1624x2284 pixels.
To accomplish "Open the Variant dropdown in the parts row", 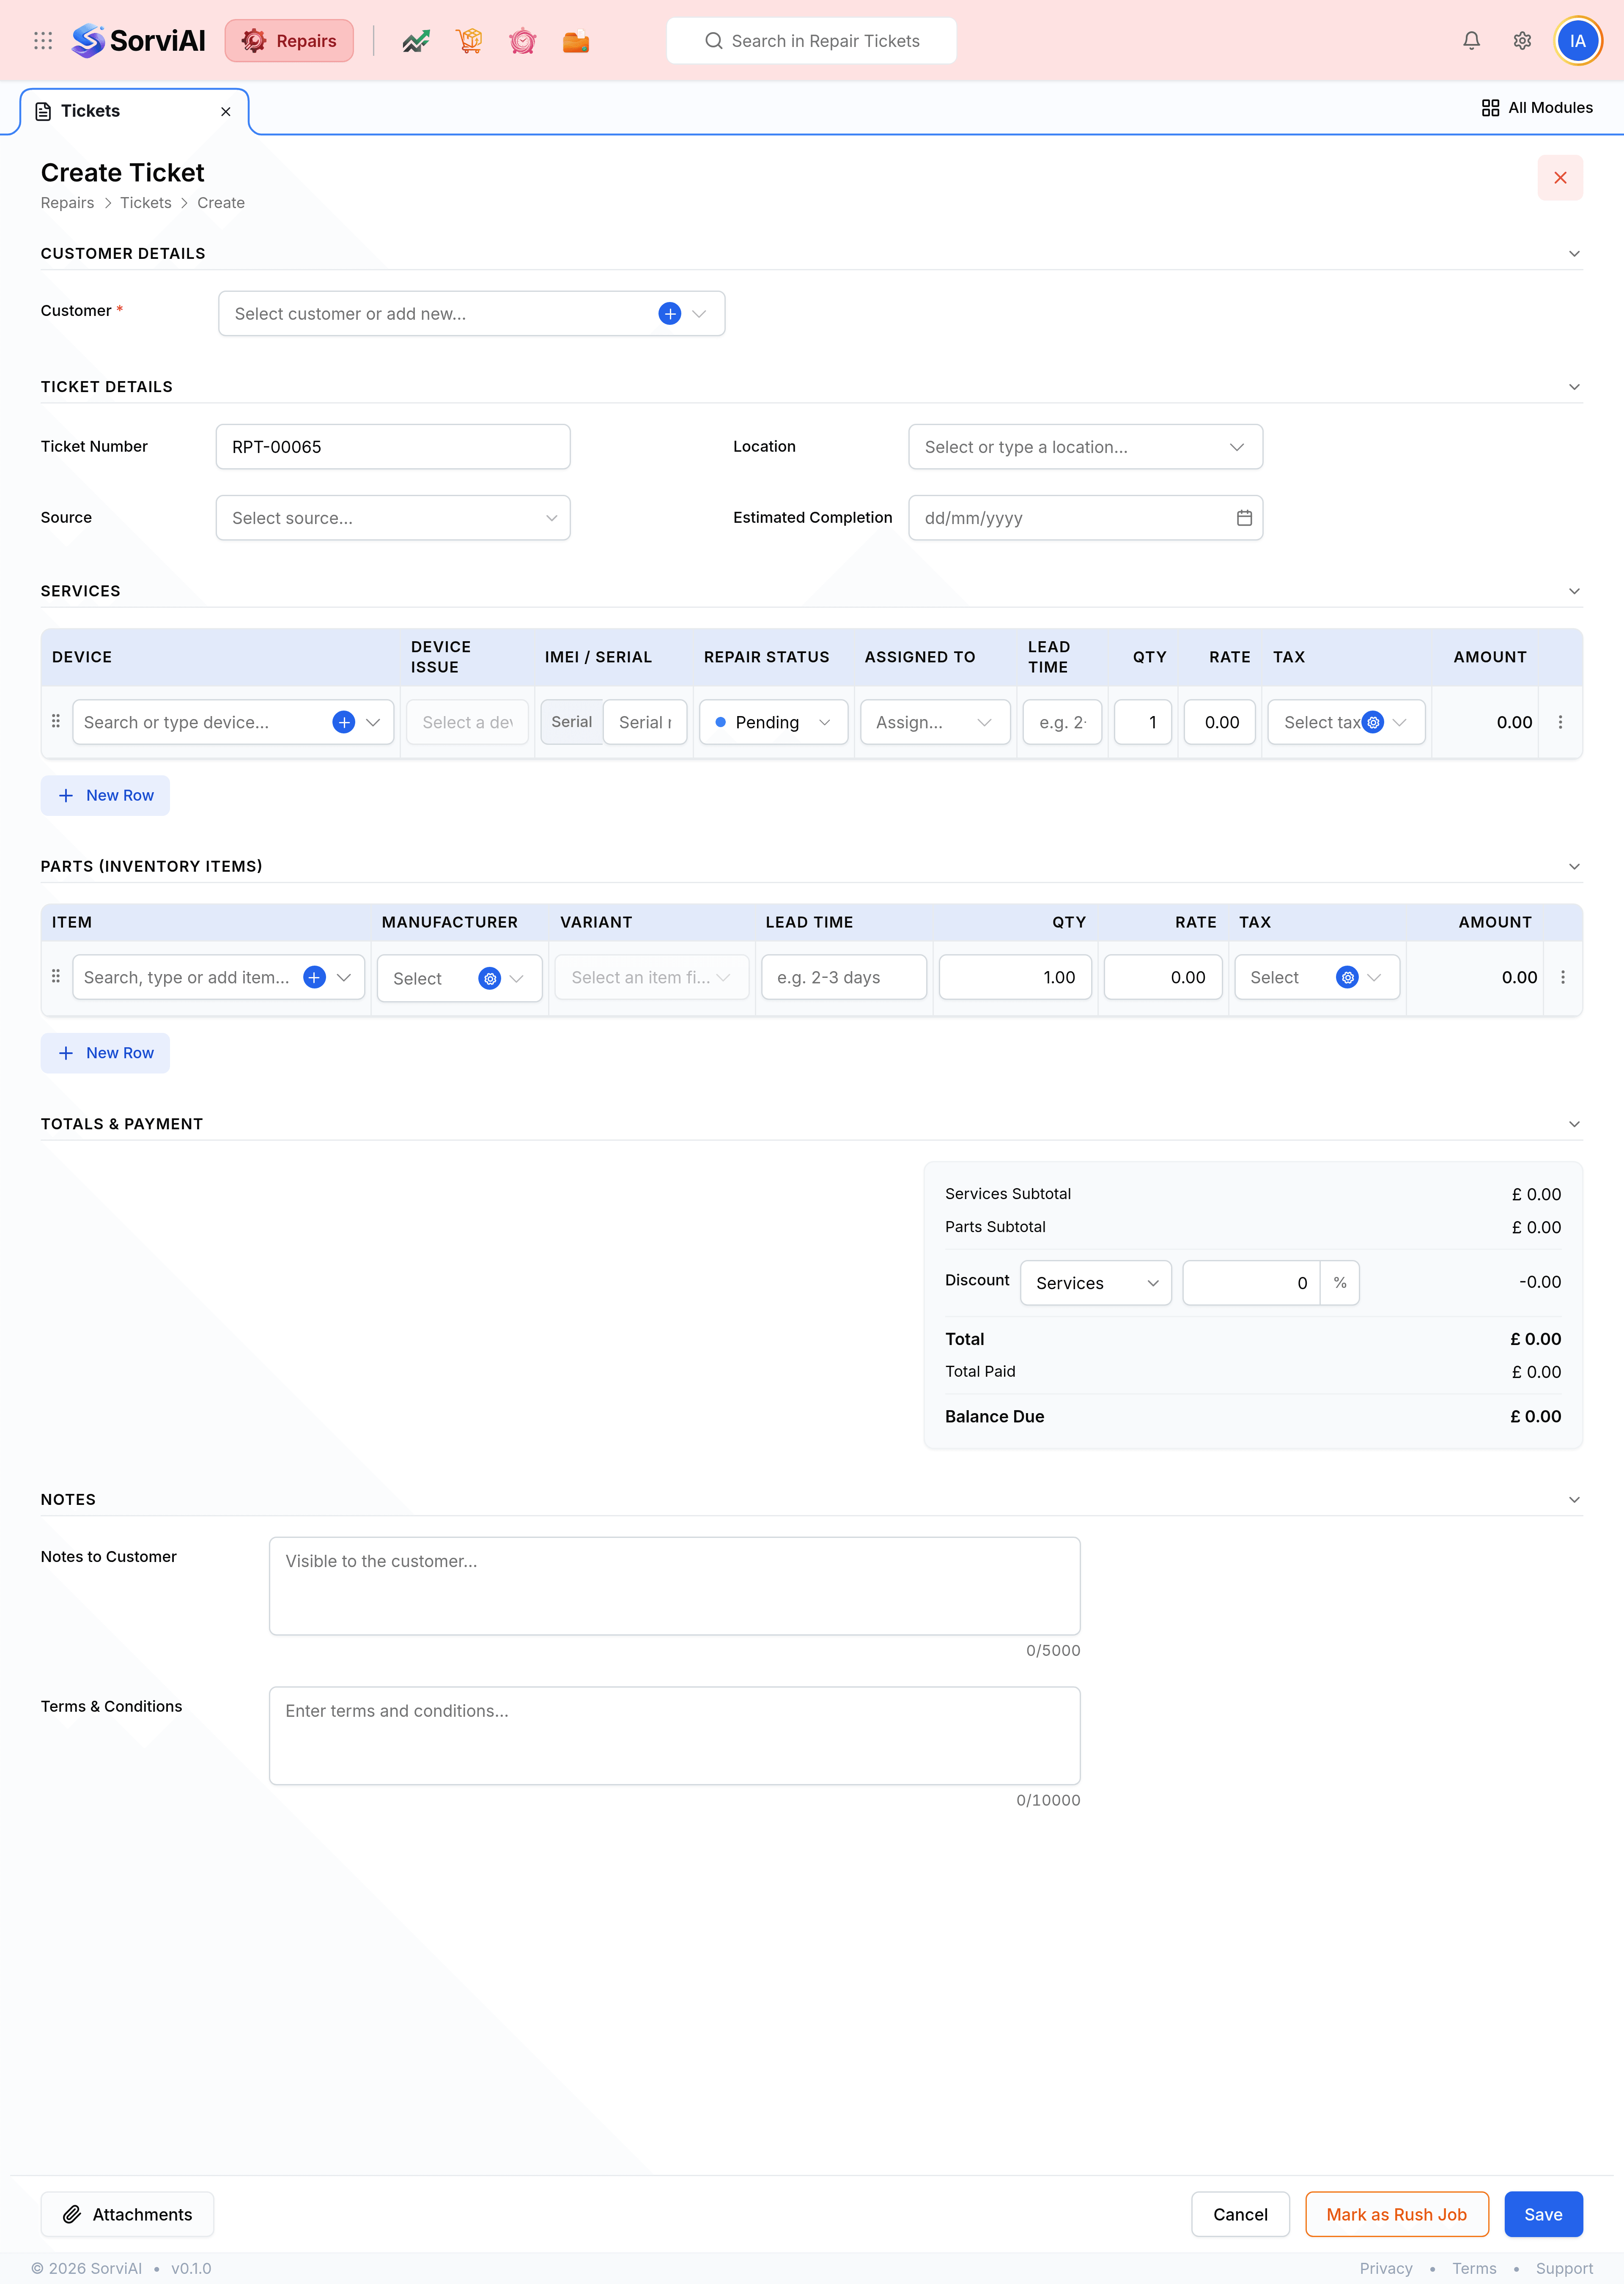I will 652,977.
